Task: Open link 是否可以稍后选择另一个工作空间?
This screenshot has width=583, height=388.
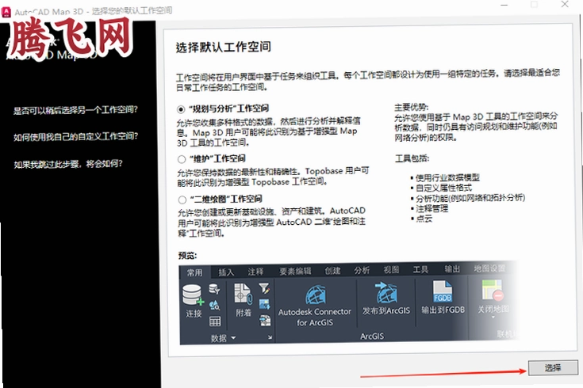Action: (75, 110)
